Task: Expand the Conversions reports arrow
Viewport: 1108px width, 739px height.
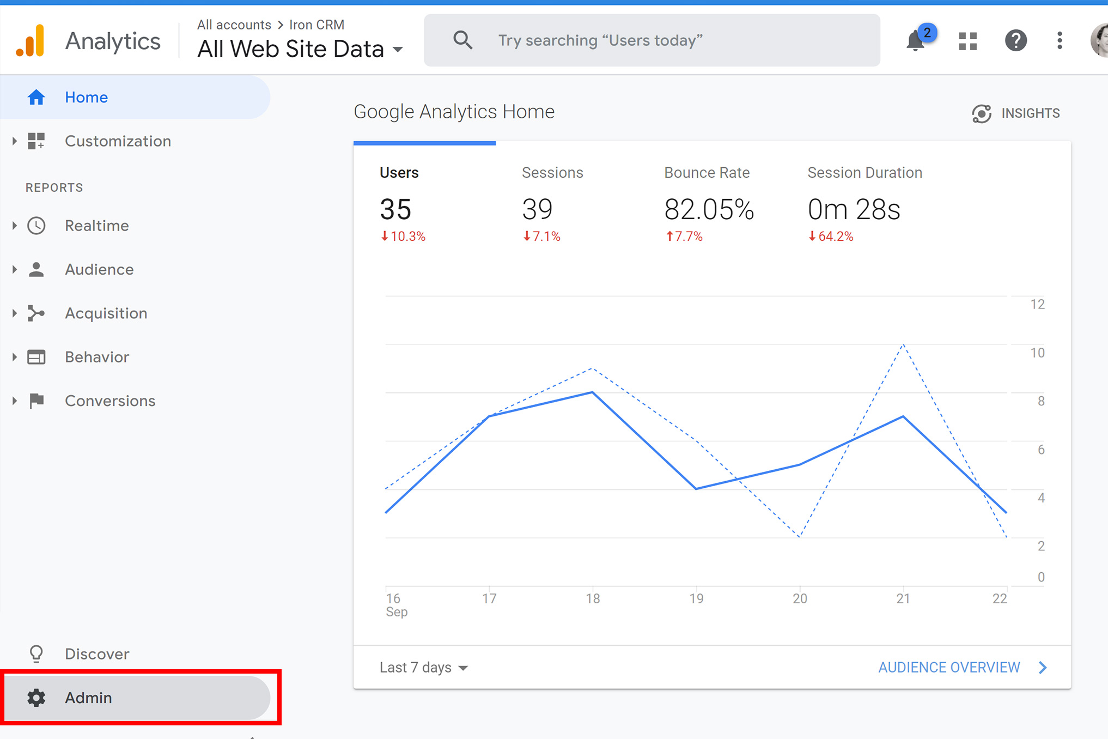Action: coord(15,401)
